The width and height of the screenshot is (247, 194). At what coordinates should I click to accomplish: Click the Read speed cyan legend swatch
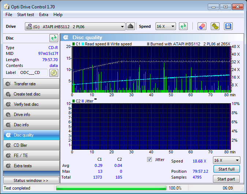(x=83, y=44)
